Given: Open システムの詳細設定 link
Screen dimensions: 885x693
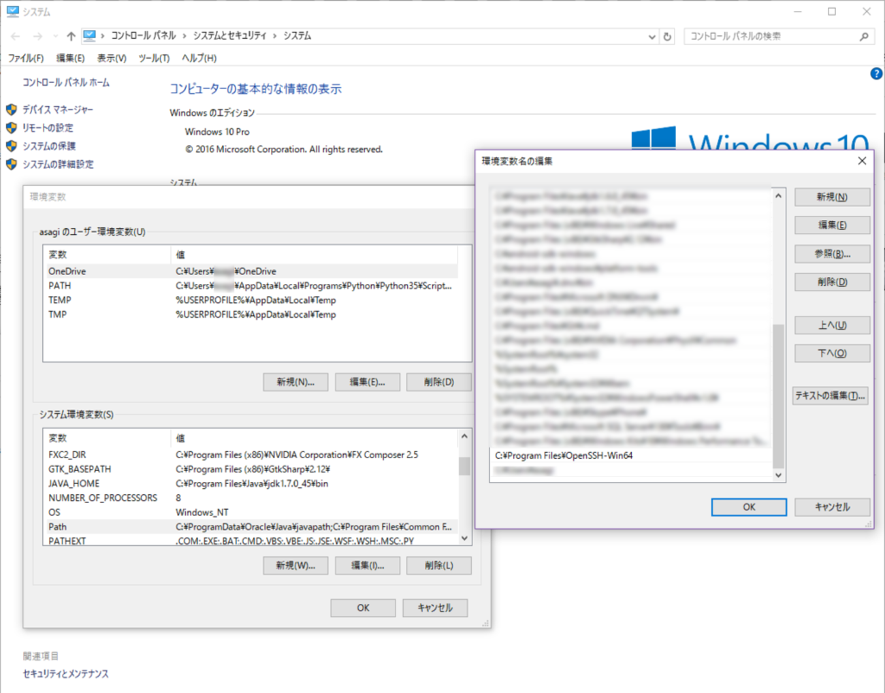Looking at the screenshot, I should coord(58,164).
